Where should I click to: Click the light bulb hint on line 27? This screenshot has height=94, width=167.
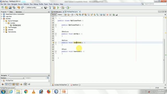53,43
